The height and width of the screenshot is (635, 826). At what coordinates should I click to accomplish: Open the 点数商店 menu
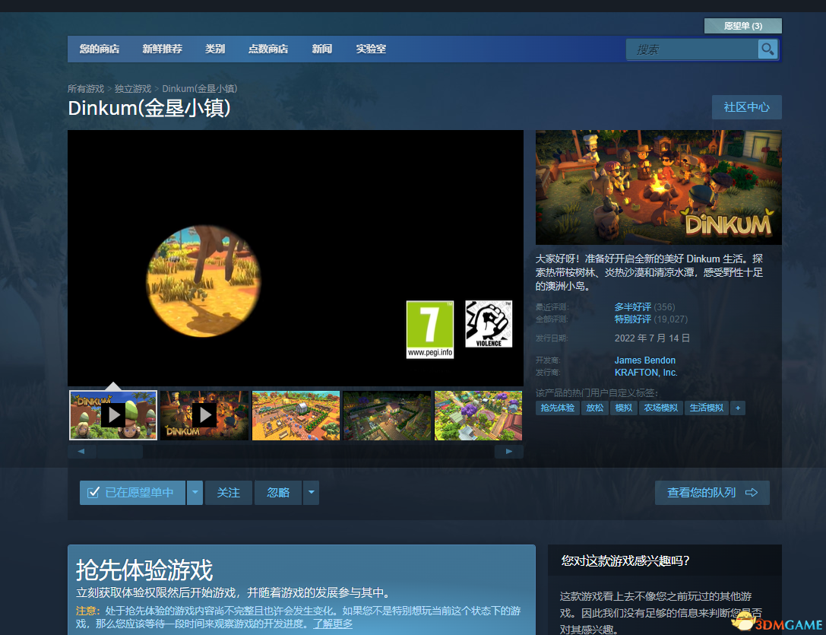268,49
